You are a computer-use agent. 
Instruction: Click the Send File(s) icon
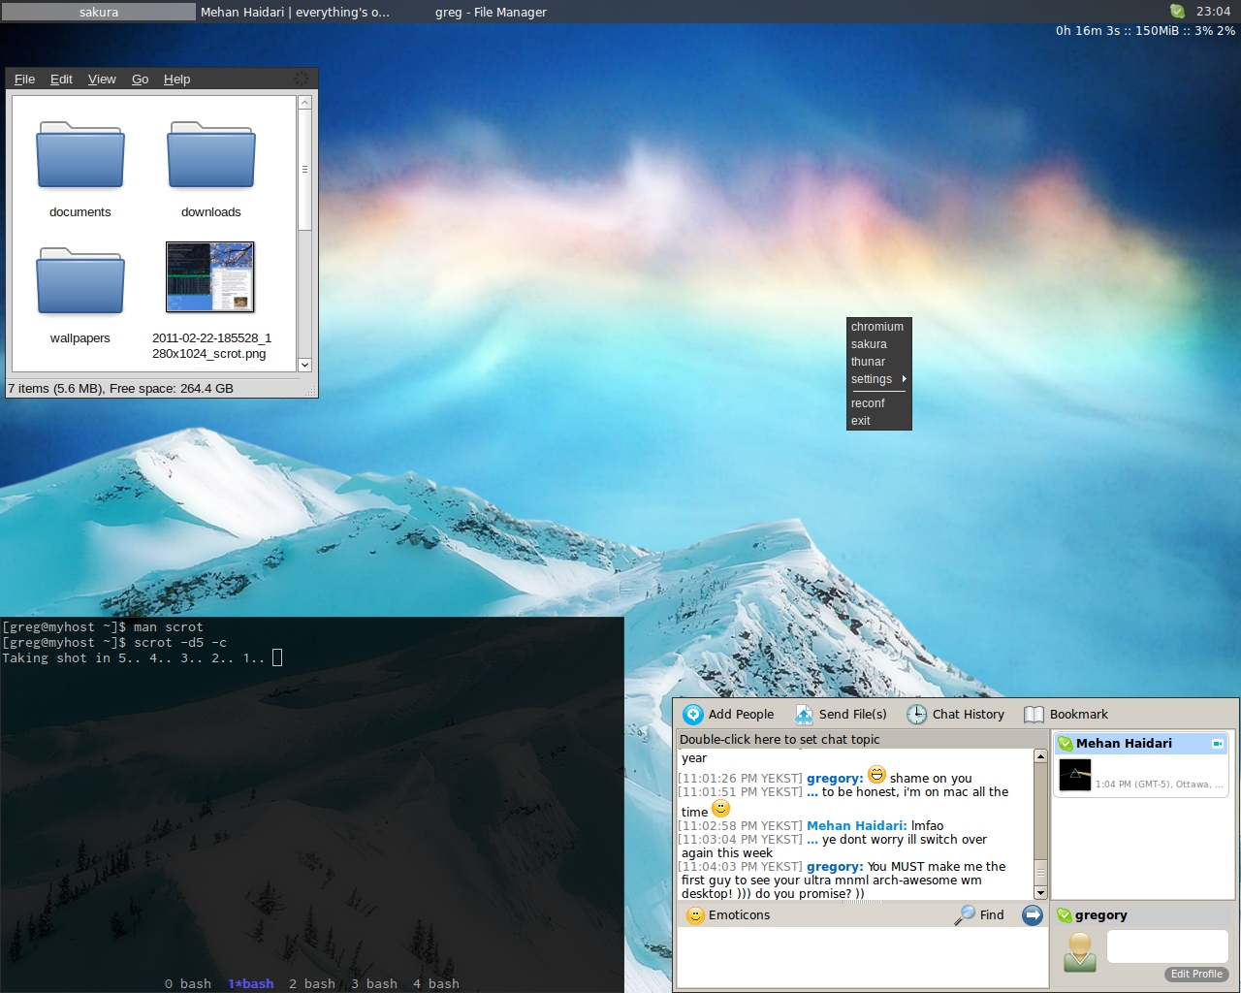(x=804, y=715)
